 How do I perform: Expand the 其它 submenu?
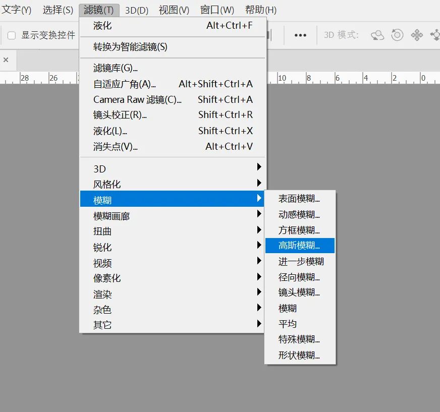172,325
